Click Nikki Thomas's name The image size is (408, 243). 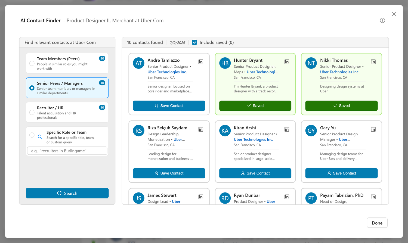click(x=334, y=60)
